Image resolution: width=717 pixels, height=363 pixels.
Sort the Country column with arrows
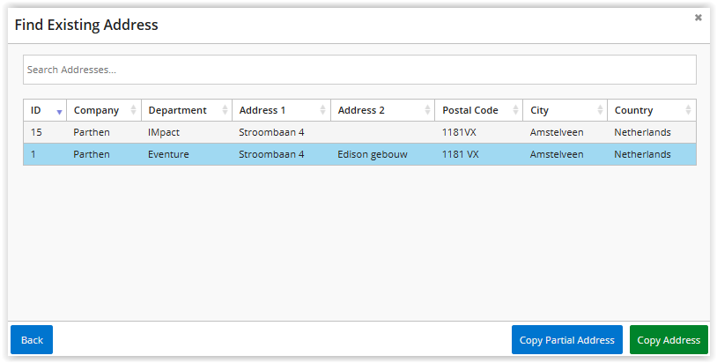[688, 110]
